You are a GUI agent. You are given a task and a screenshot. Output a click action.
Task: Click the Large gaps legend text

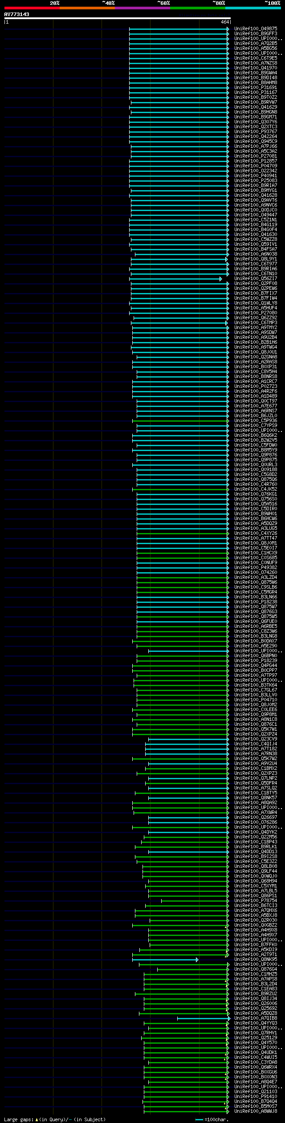(x=55, y=1119)
